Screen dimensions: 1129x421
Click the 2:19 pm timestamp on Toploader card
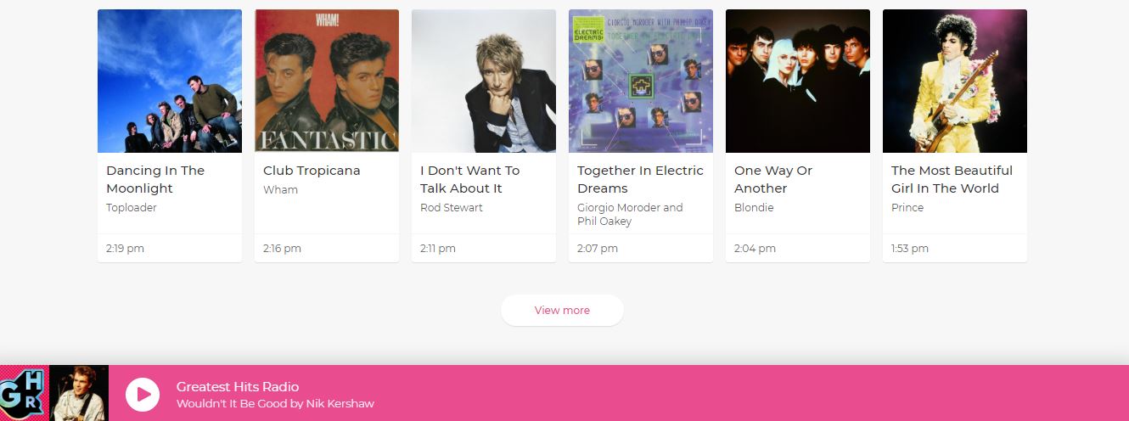125,249
